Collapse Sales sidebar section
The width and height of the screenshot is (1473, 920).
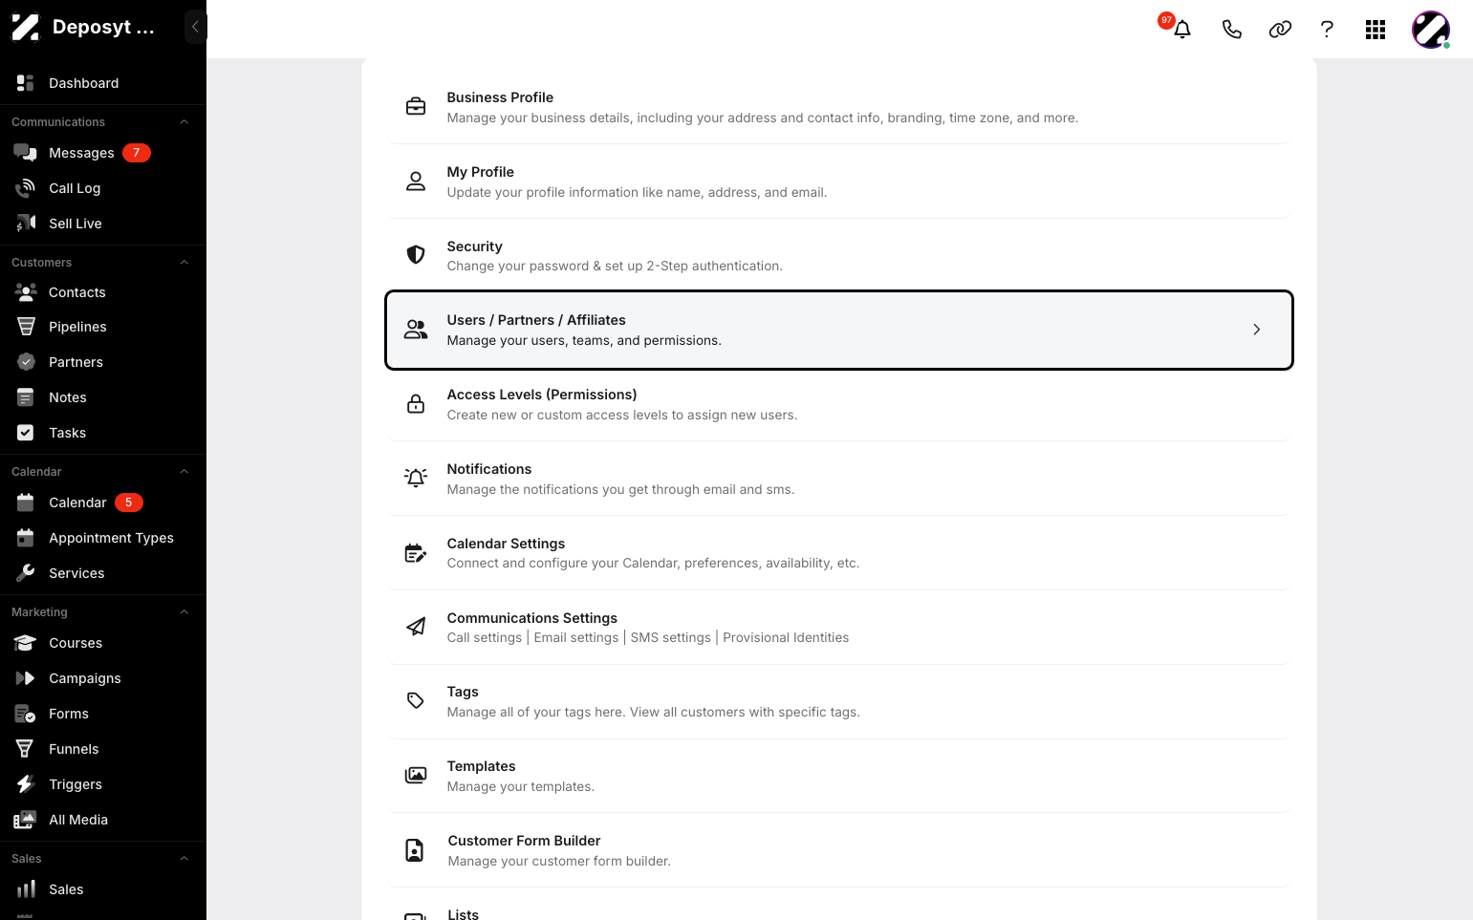[184, 859]
